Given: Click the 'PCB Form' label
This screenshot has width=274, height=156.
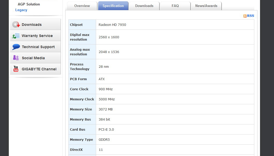Looking at the screenshot, I should click(78, 79).
